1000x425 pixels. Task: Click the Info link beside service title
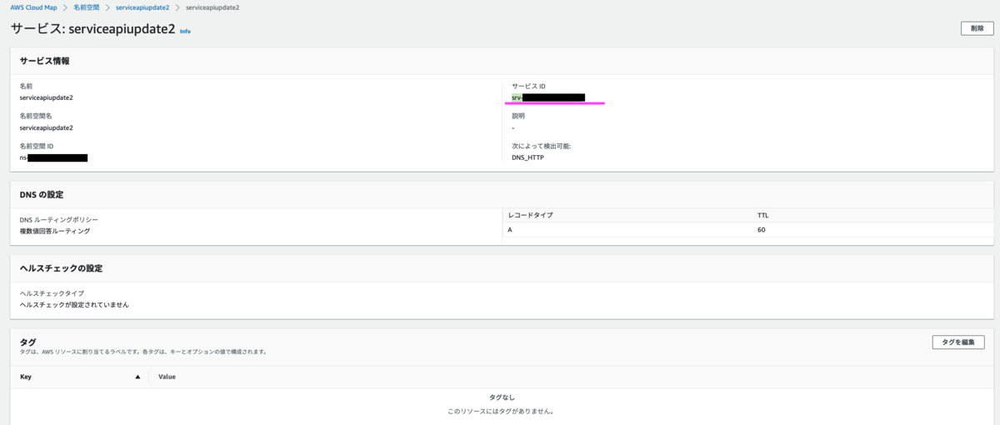(x=185, y=32)
